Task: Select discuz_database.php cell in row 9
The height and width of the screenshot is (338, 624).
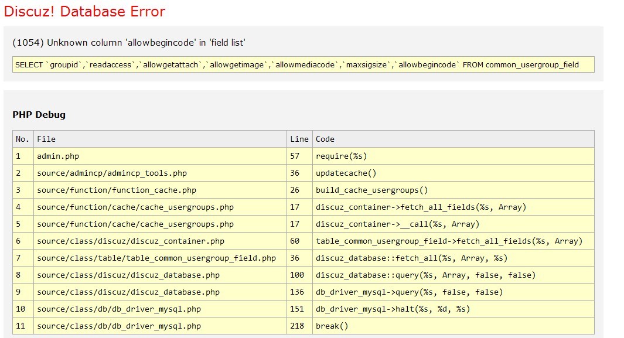Action: coord(161,292)
